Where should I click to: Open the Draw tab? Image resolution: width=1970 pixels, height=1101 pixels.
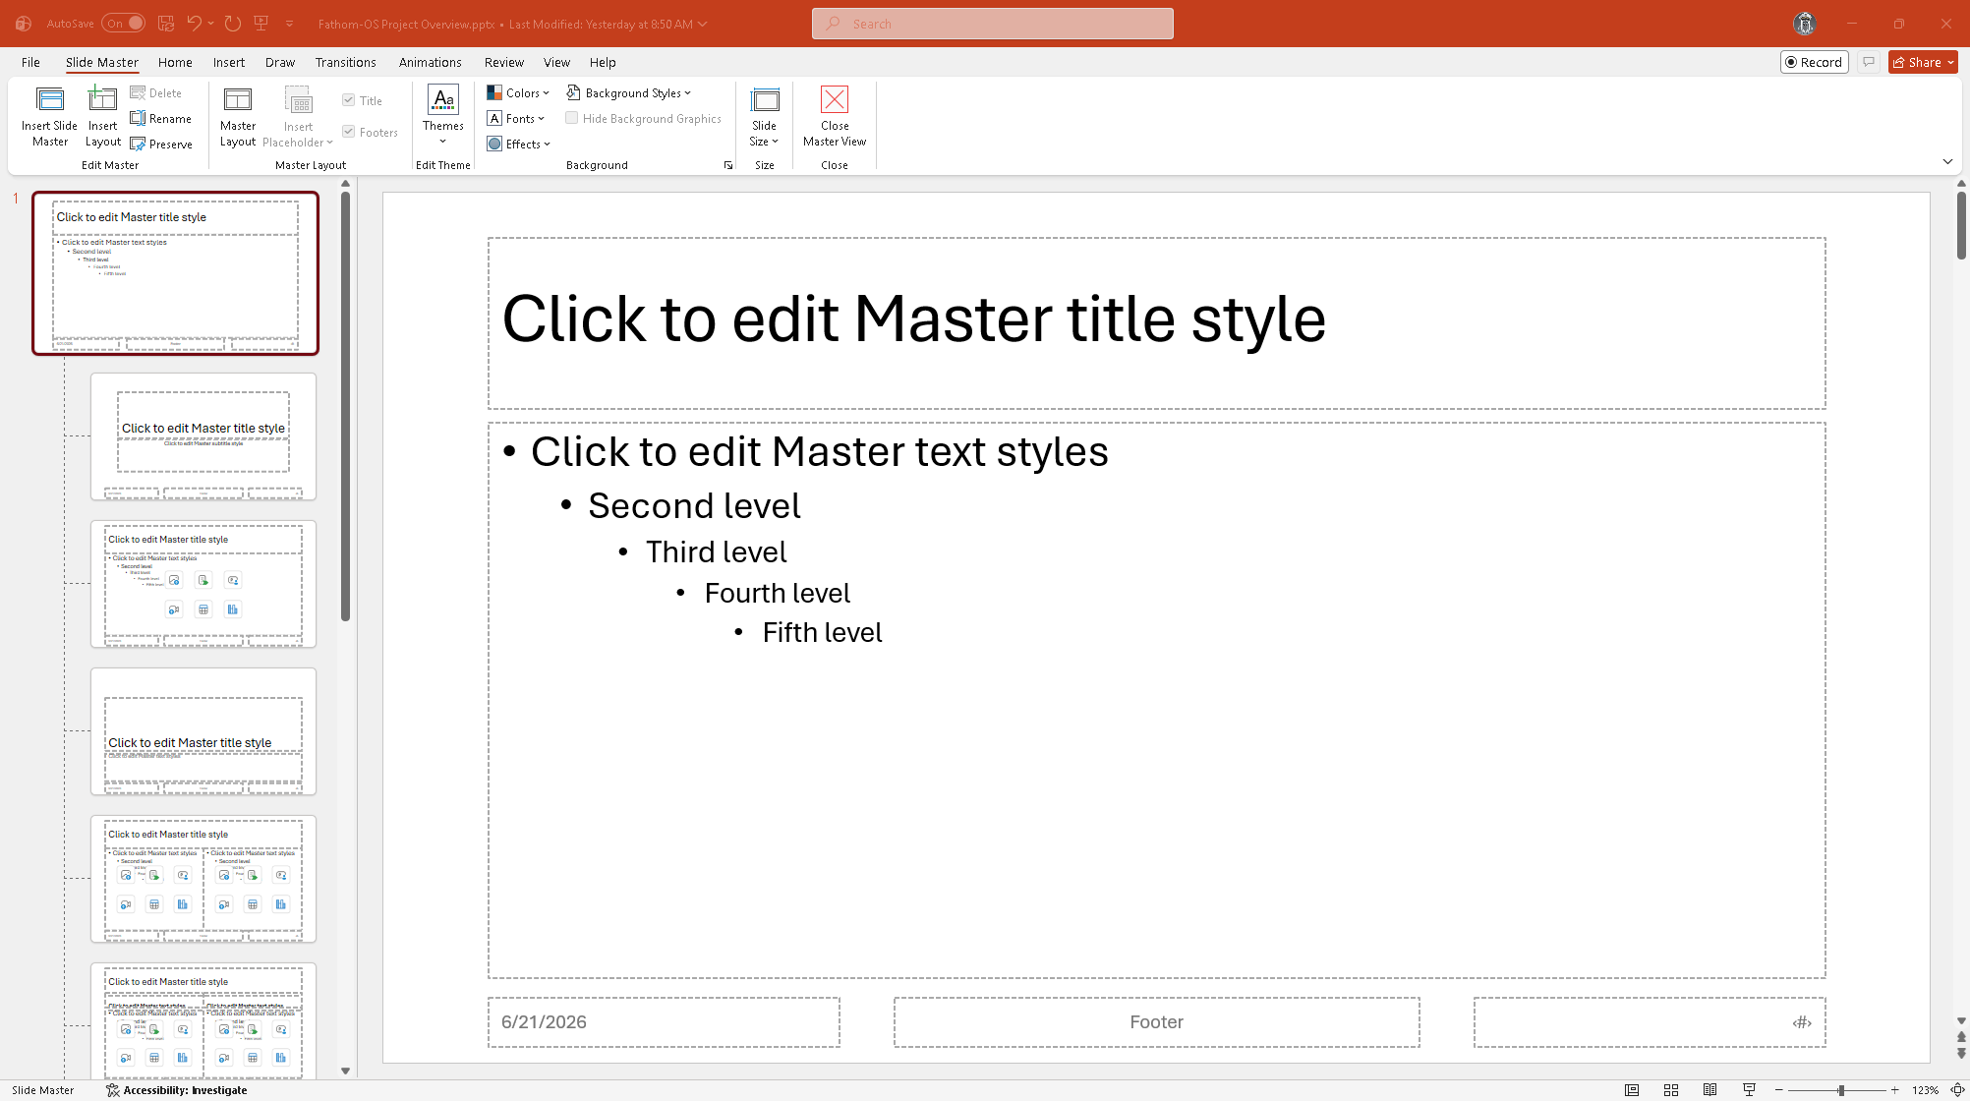(x=280, y=62)
